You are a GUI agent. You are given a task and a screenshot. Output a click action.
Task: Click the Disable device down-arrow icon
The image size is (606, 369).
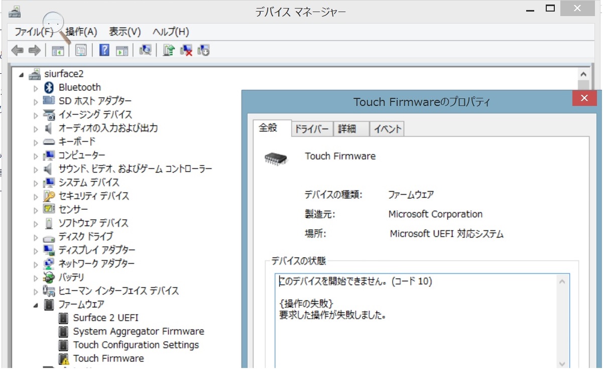click(x=203, y=50)
